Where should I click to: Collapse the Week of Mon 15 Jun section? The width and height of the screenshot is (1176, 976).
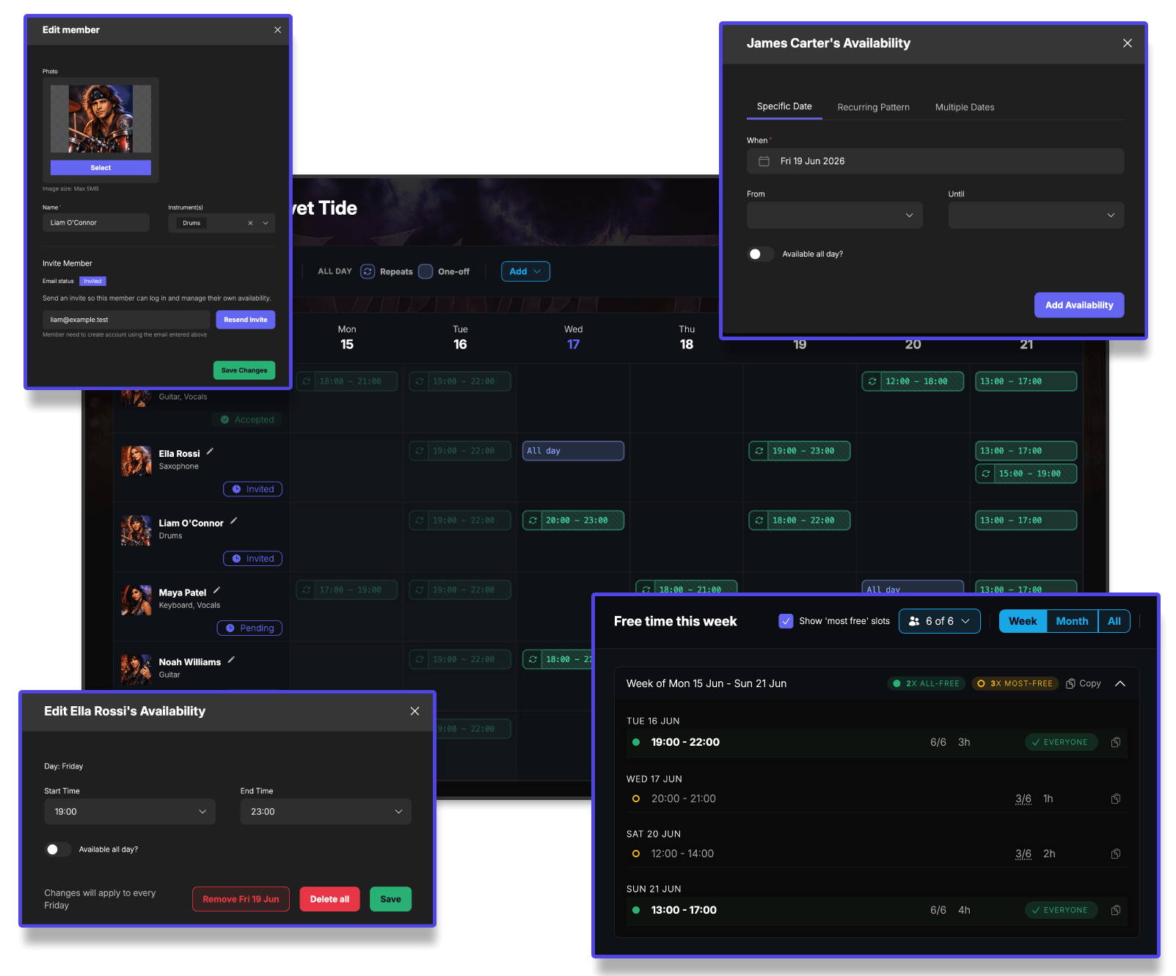tap(1120, 683)
